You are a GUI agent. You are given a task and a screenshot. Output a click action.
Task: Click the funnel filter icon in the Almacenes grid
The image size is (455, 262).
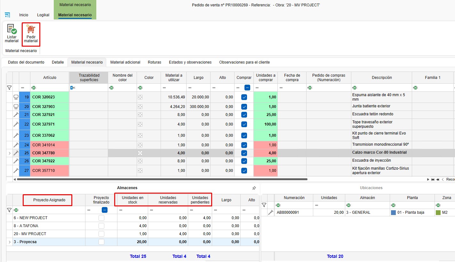pyautogui.click(x=9, y=210)
